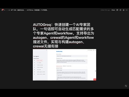
Task: Select the project_manager agent in the screenshot
Action: [40, 60]
